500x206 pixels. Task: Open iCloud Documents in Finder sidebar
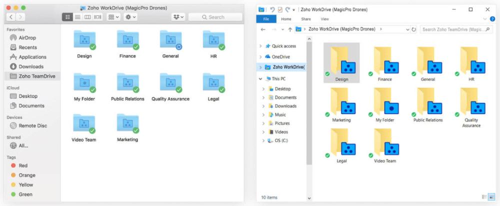click(27, 105)
